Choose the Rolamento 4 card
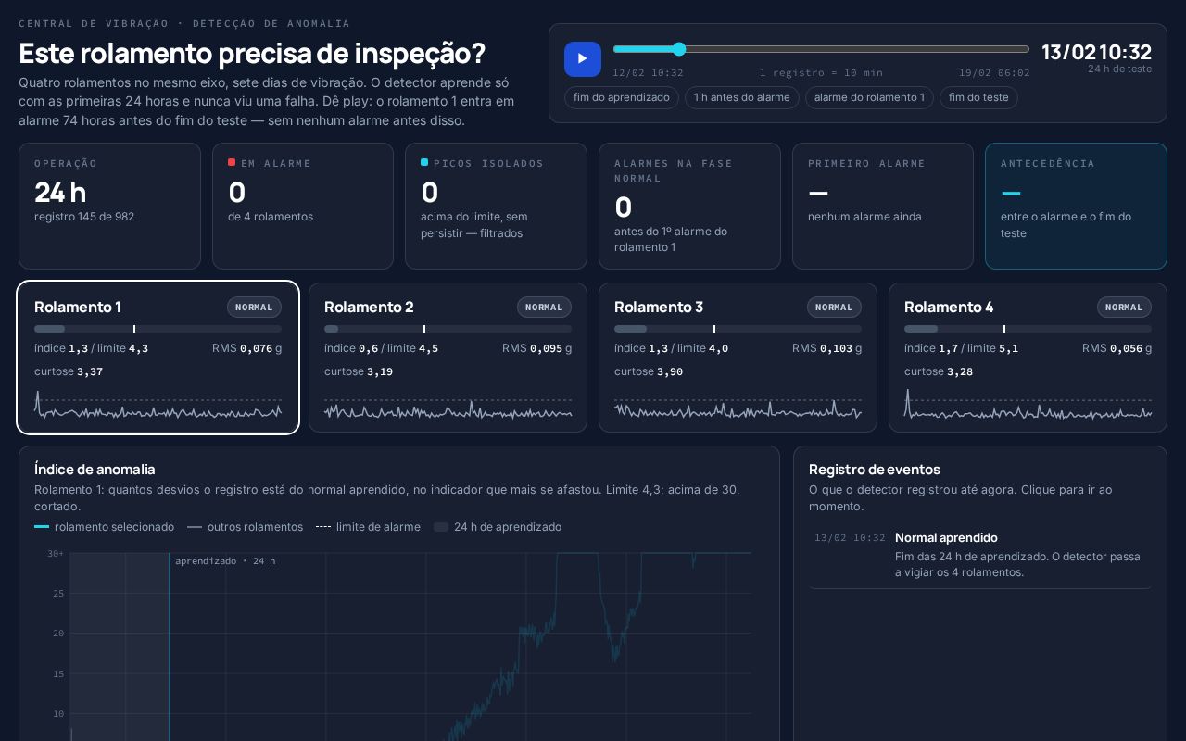 tap(1028, 358)
